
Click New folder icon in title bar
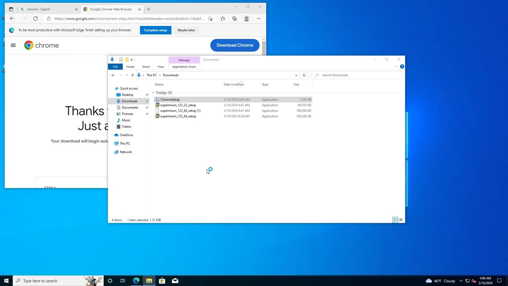click(127, 60)
